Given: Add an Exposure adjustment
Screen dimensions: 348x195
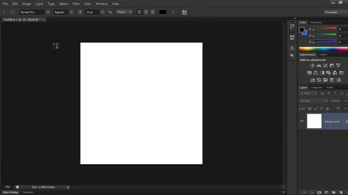Looking at the screenshot, I should pyautogui.click(x=332, y=66).
